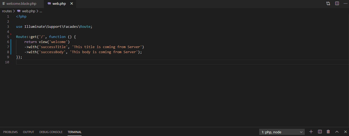Create a new terminal with plus icon
Screen dimensions: 349x136
[311, 132]
